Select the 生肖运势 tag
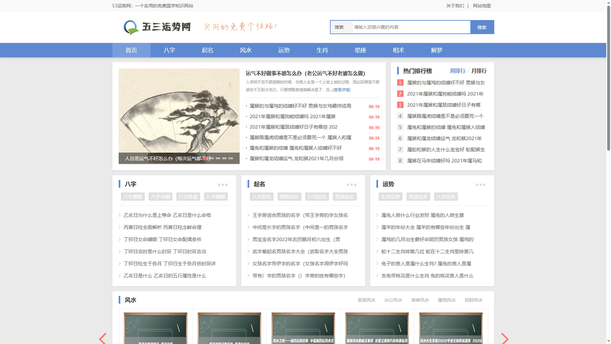Screen dimensions: 611x344 click(391, 197)
